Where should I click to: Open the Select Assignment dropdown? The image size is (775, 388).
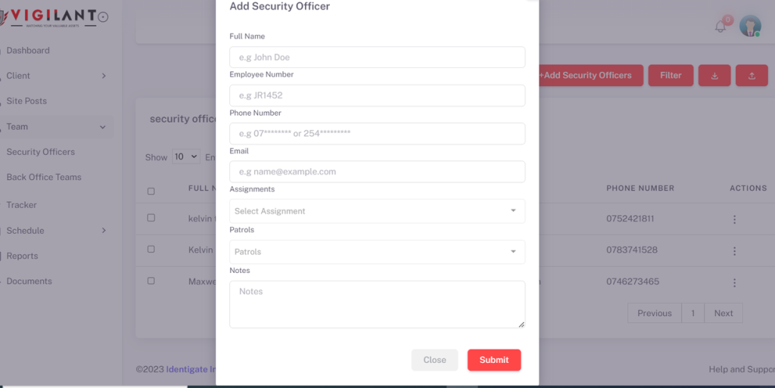click(x=377, y=211)
